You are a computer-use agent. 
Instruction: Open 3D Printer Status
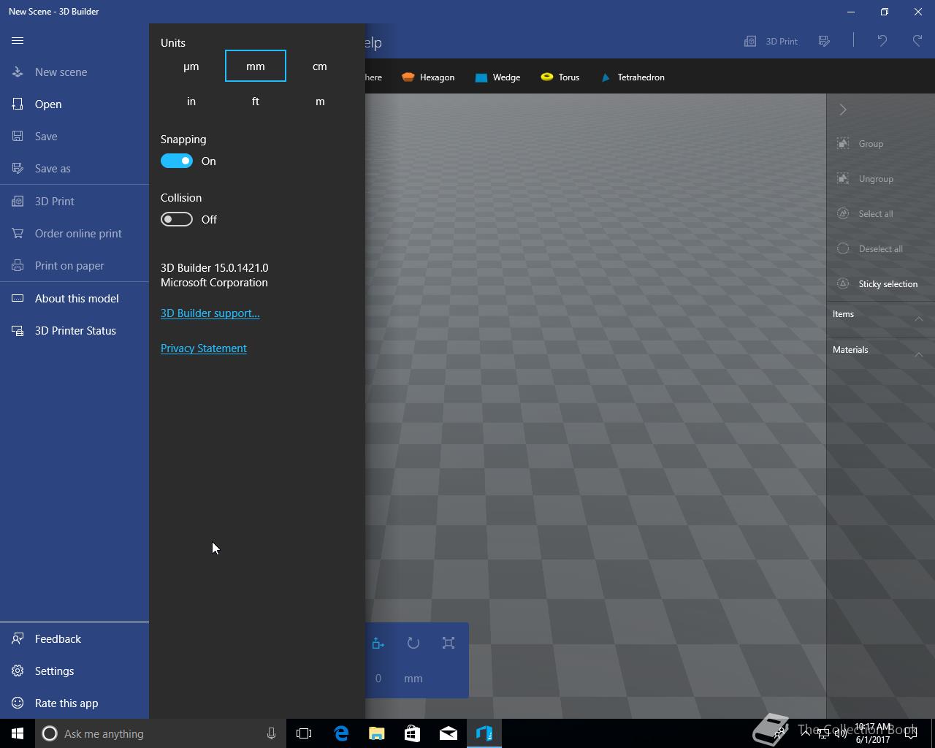point(75,330)
